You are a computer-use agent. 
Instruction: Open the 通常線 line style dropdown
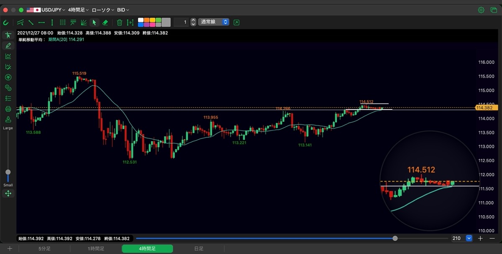point(214,22)
